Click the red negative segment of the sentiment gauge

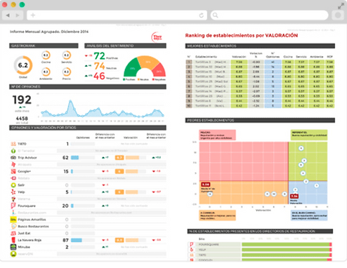point(159,70)
